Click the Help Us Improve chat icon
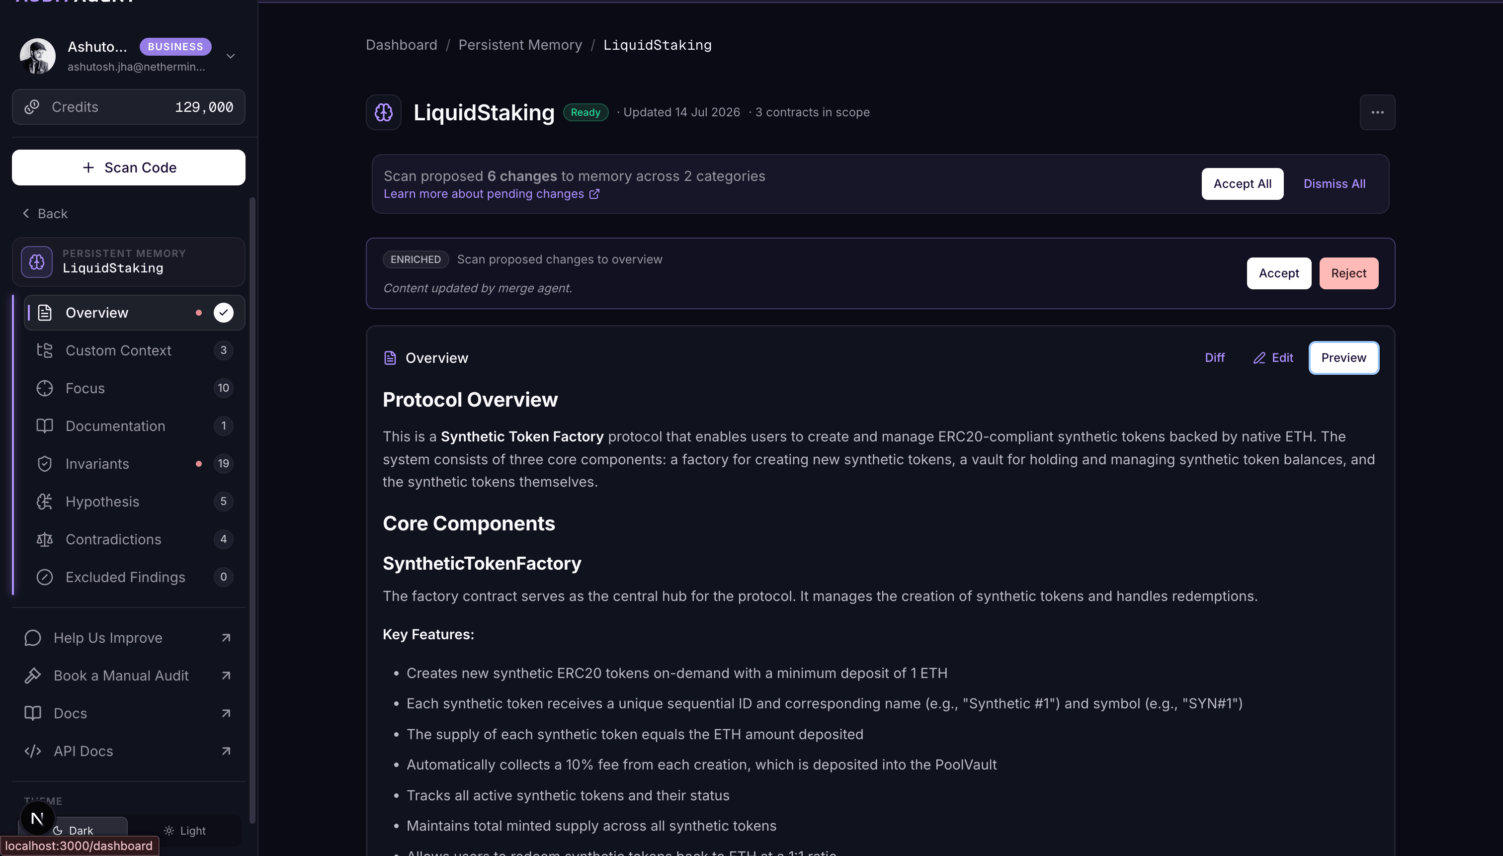This screenshot has height=856, width=1503. point(33,638)
